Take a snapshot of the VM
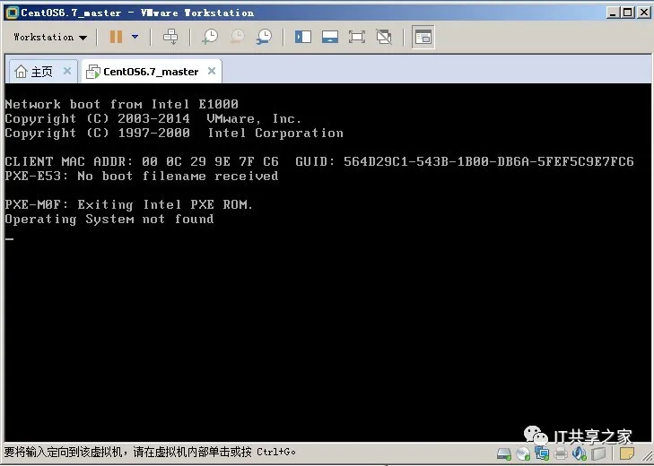Screen dimensions: 654x466 coord(210,37)
